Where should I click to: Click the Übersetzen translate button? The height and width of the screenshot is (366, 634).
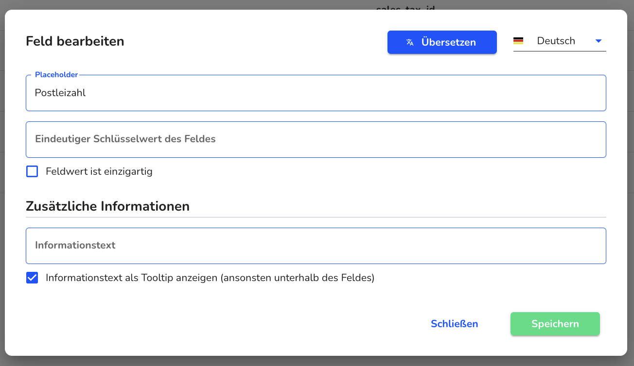pyautogui.click(x=442, y=42)
